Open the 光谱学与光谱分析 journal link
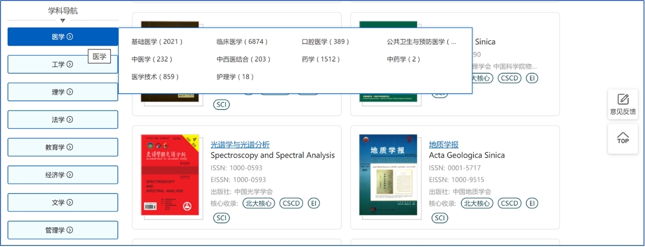 (240, 145)
